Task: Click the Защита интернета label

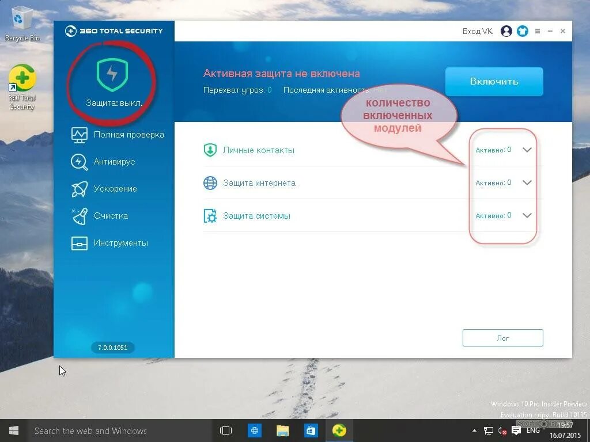Action: pos(259,183)
